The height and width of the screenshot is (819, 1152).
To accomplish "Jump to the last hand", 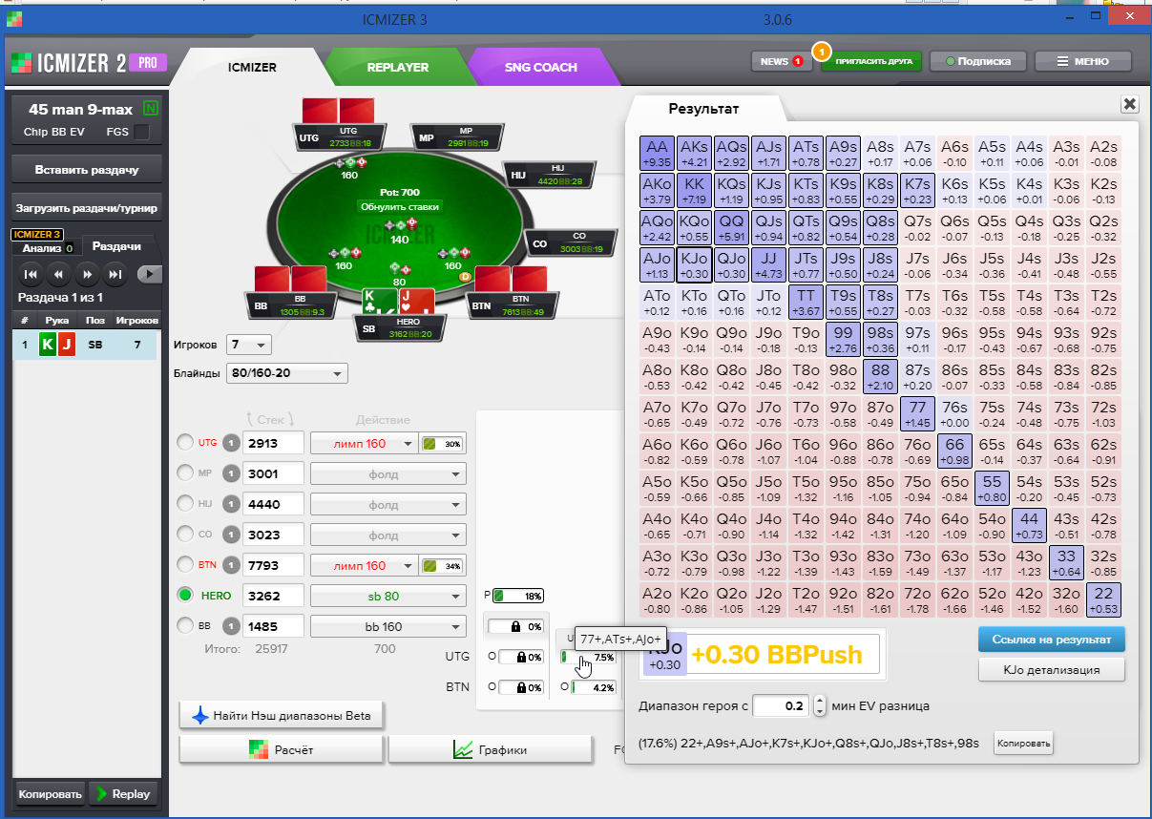I will (116, 275).
